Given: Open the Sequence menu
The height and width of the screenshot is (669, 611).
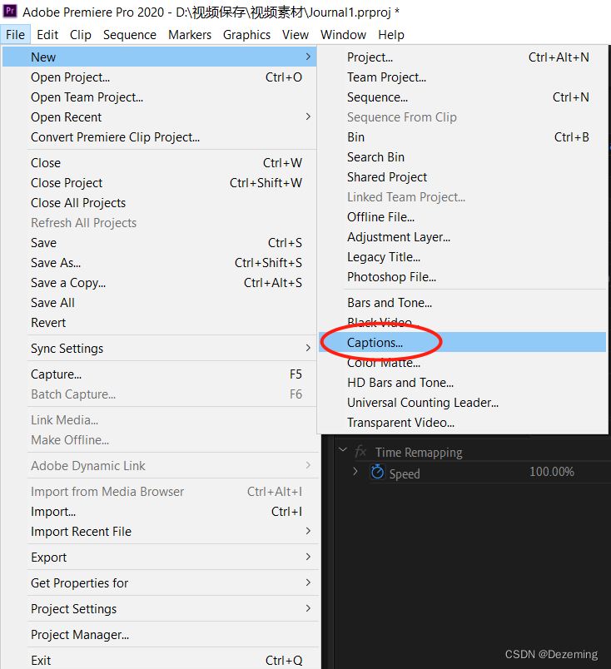Looking at the screenshot, I should [129, 35].
